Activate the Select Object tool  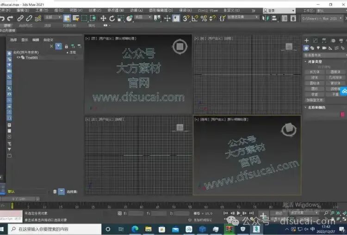(x=67, y=18)
